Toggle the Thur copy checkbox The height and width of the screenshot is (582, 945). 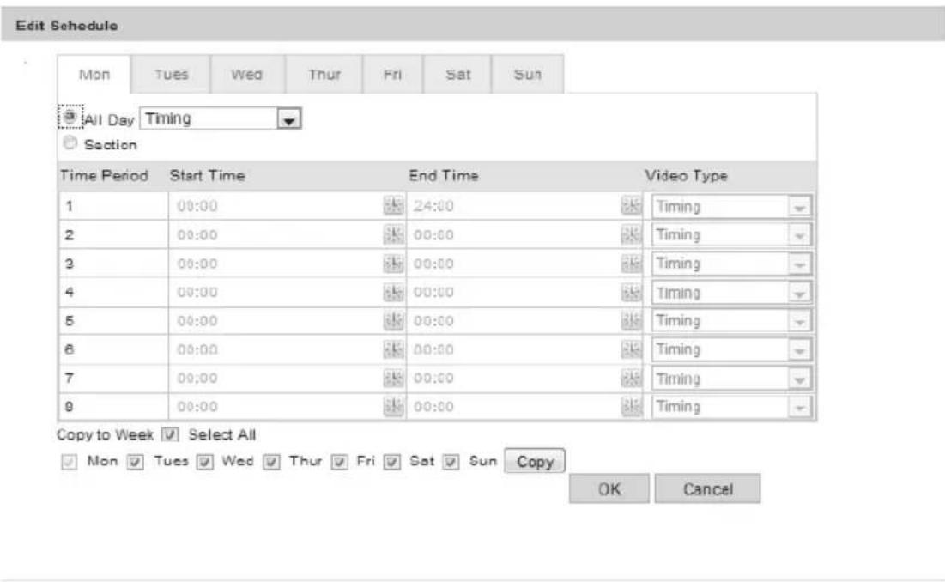272,462
